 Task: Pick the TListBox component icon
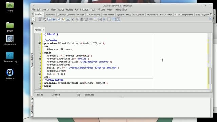pos(82,19)
